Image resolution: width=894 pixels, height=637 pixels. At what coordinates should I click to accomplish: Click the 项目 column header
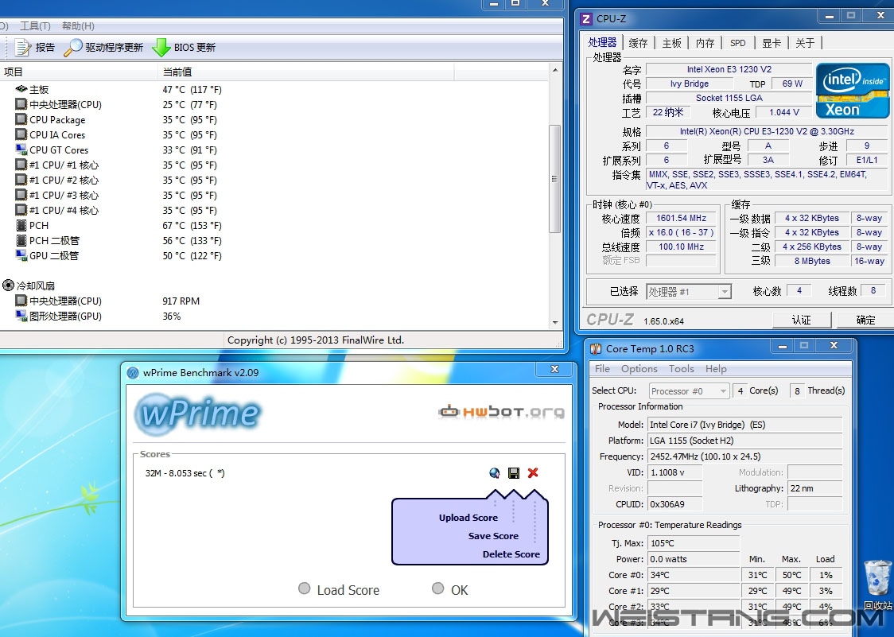point(79,72)
